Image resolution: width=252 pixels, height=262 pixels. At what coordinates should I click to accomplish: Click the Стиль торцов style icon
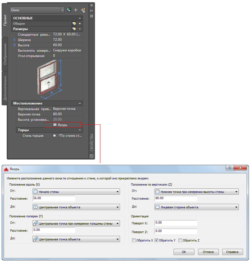[x=55, y=136]
